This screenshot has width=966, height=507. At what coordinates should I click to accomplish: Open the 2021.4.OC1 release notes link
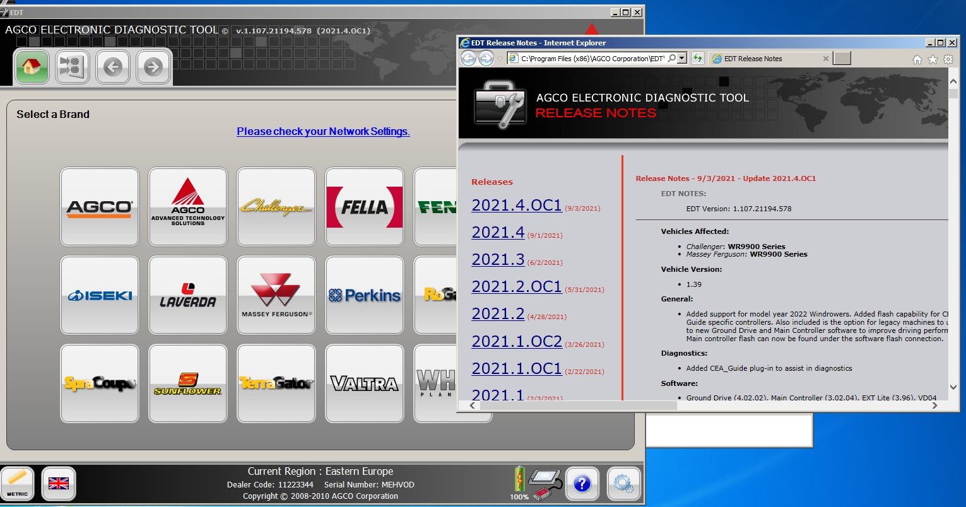[516, 205]
